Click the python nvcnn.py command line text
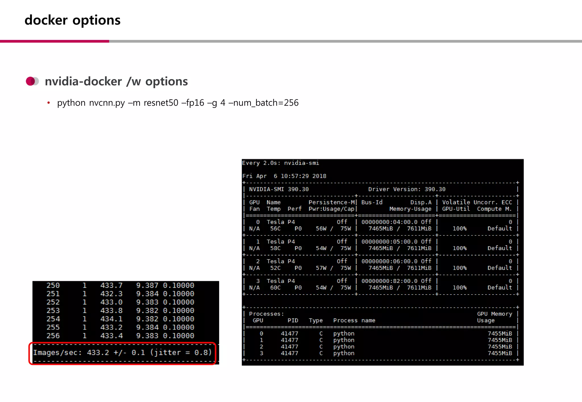This screenshot has height=402, width=582. click(178, 103)
